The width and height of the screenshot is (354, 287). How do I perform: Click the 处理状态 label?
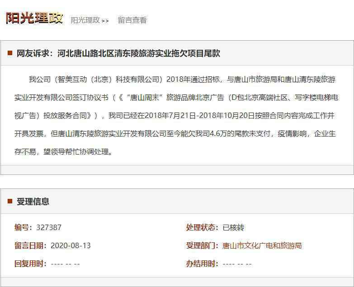(x=203, y=227)
